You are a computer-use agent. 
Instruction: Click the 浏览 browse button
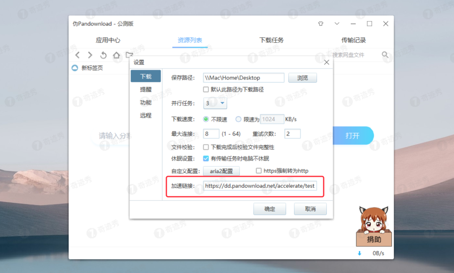(303, 78)
